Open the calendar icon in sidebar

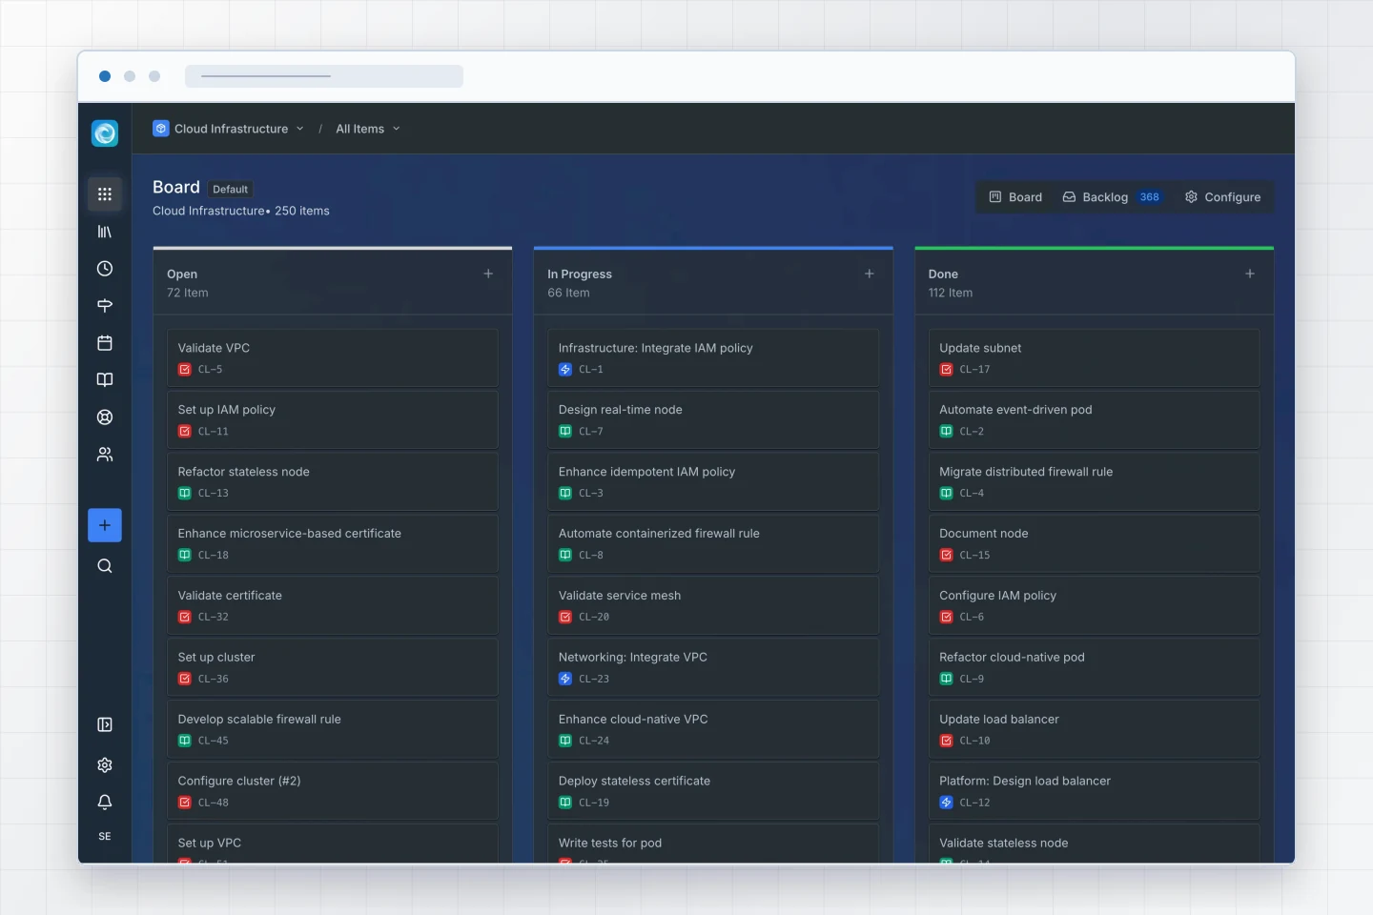click(105, 343)
